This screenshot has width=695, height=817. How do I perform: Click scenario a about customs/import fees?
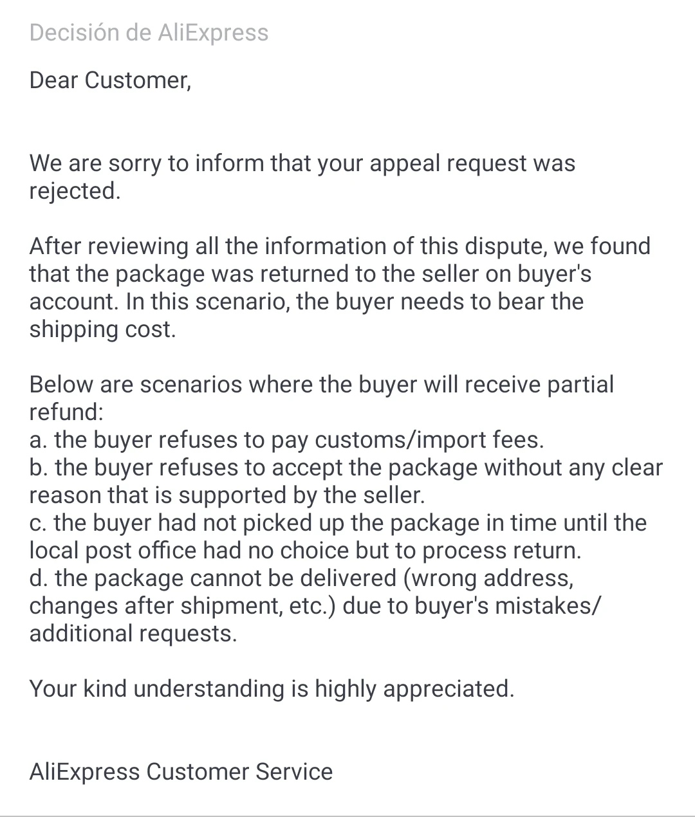point(286,440)
